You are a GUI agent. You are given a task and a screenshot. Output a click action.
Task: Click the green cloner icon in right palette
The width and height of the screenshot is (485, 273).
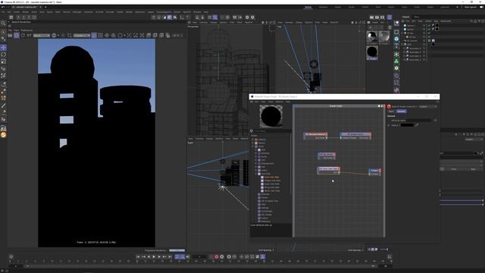396,61
